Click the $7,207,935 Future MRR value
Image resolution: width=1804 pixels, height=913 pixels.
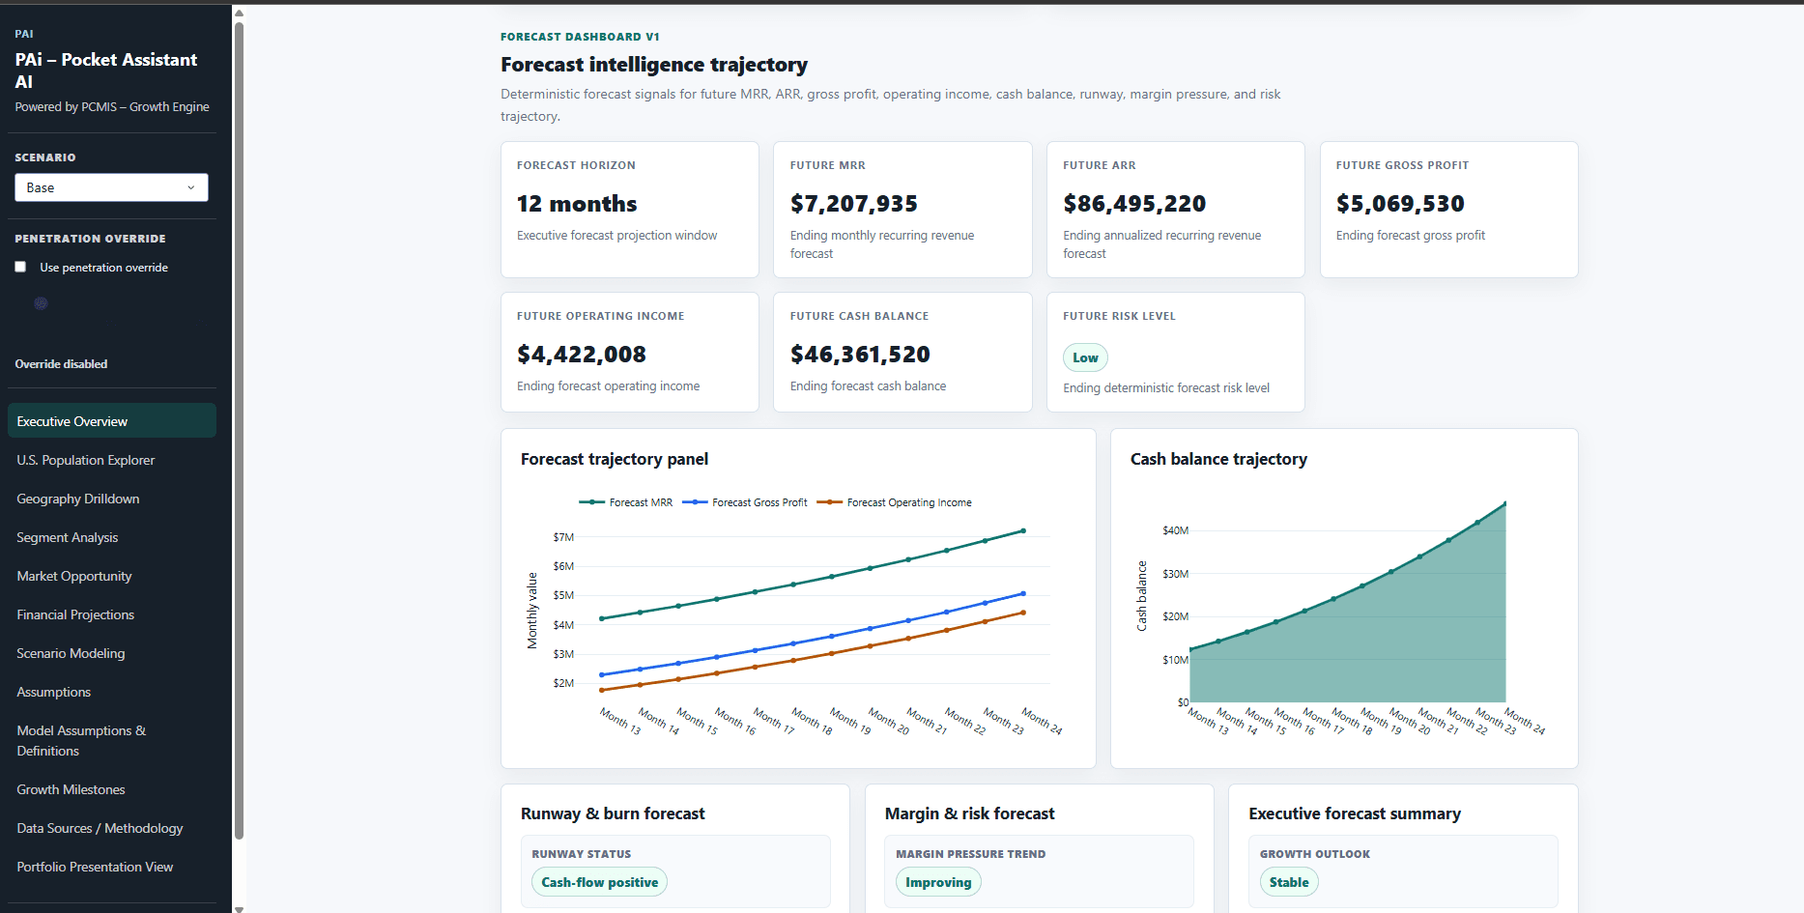coord(854,204)
